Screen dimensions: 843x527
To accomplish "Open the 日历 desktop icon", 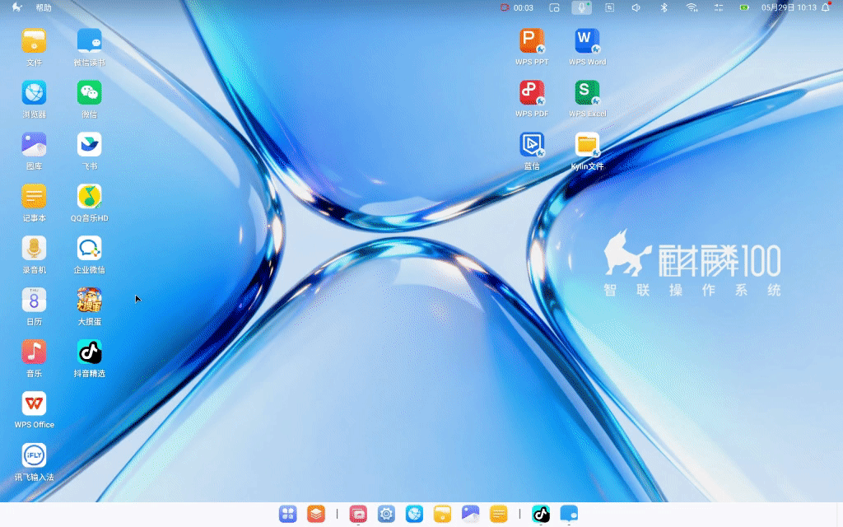I will click(x=34, y=300).
